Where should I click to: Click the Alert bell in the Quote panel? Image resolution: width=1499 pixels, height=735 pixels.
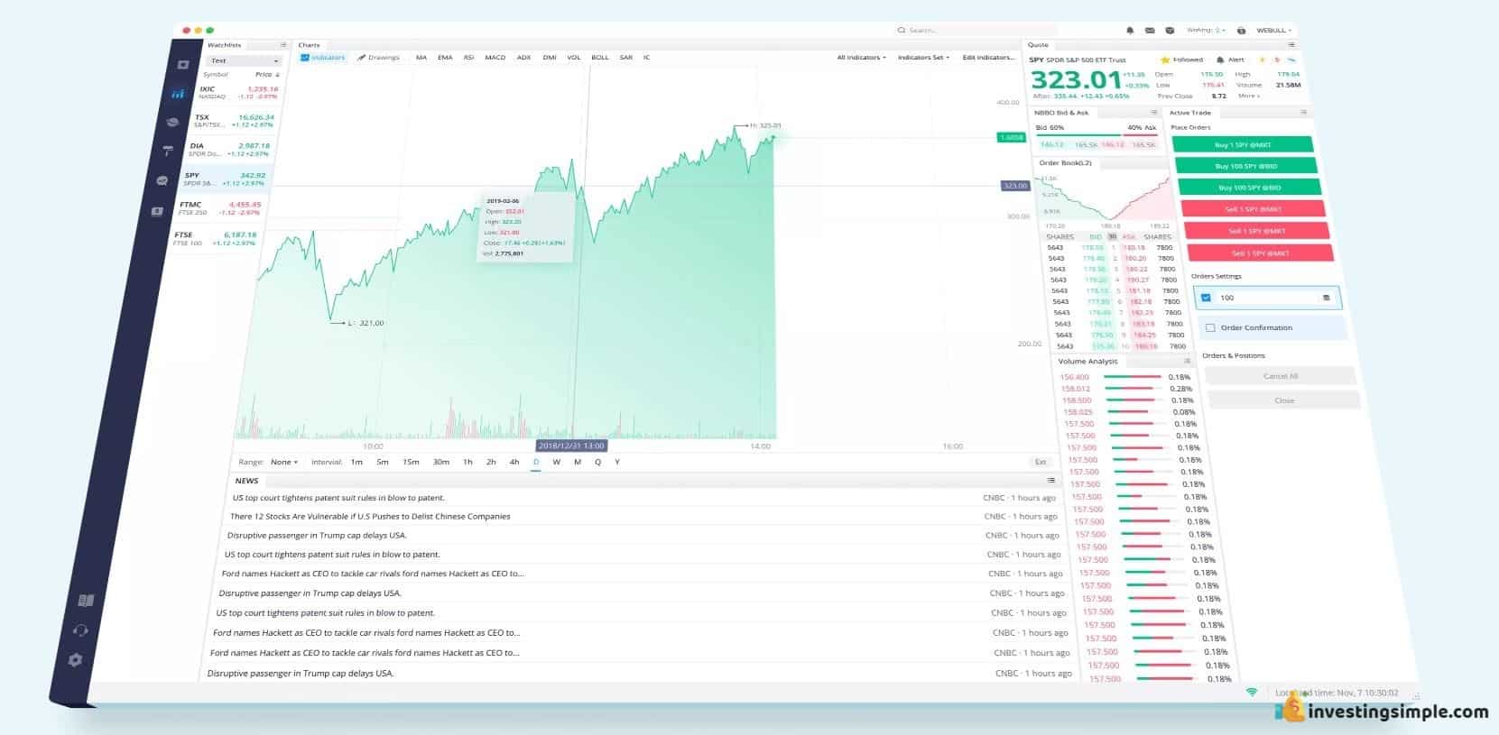[1220, 60]
